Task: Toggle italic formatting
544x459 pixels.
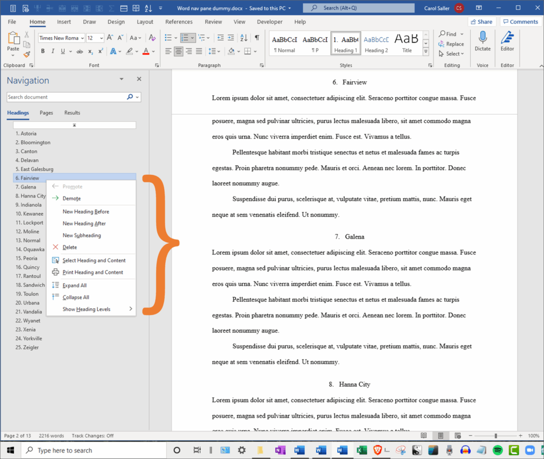Action: coord(53,52)
